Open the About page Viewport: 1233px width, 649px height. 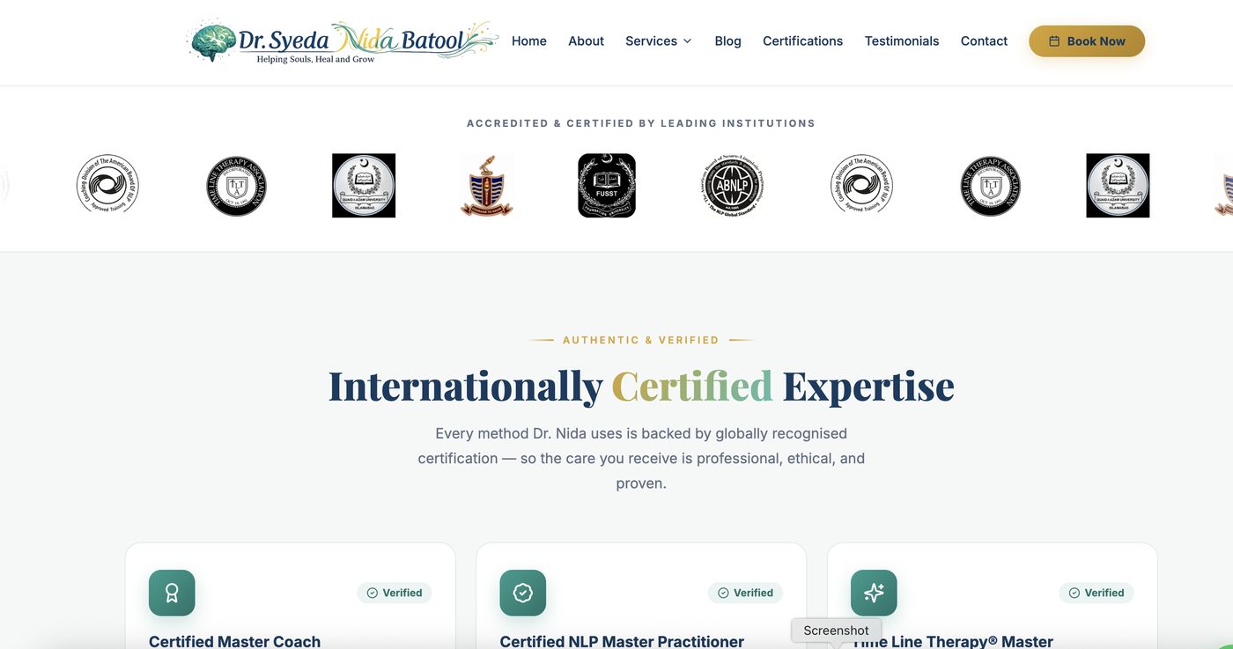pos(587,41)
